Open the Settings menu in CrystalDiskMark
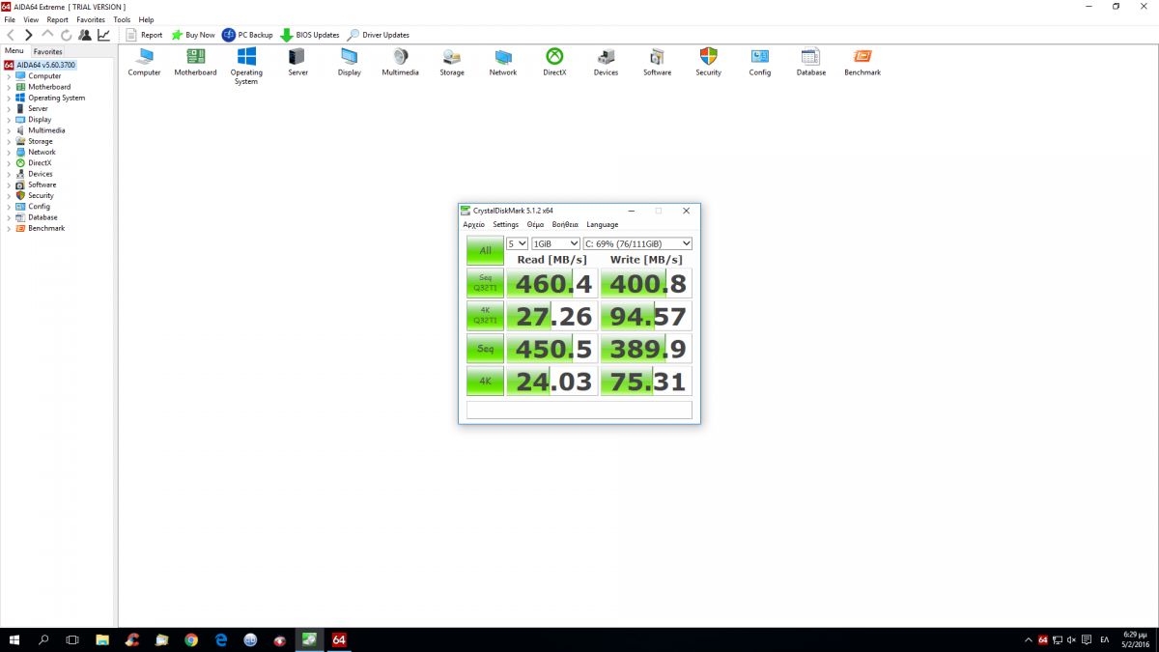The image size is (1159, 652). click(506, 224)
